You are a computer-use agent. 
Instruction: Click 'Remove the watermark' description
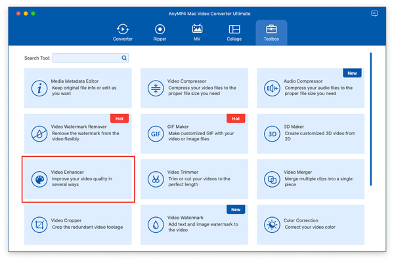[85, 136]
